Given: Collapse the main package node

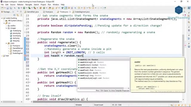Looking at the screenshot, I should [6, 43].
